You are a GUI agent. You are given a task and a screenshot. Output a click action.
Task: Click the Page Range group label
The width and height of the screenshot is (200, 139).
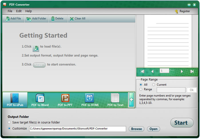click(x=149, y=80)
